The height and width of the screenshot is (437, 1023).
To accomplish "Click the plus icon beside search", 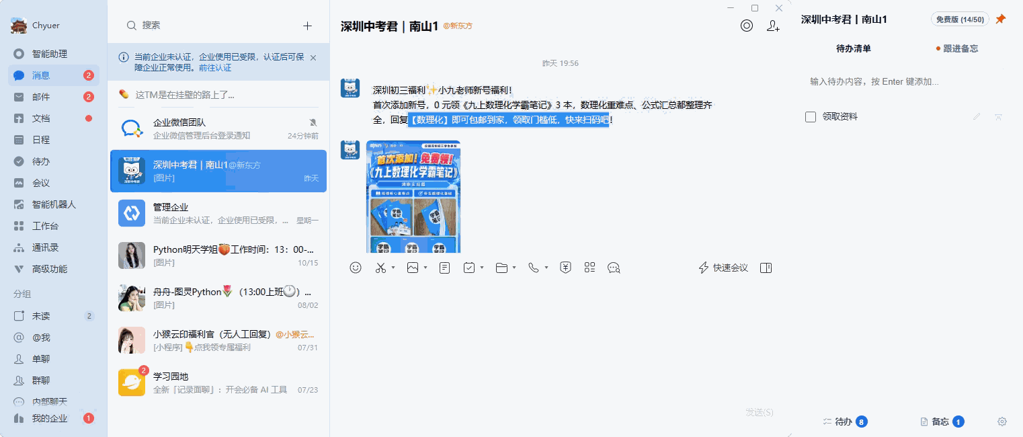I will pos(307,26).
